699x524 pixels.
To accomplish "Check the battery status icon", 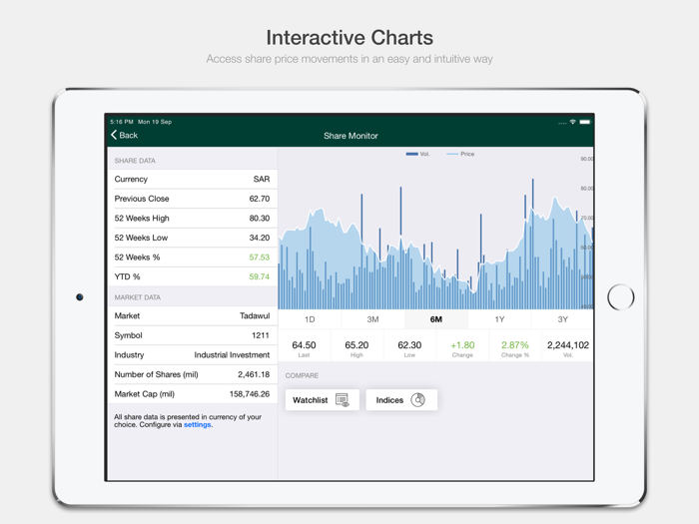I will coord(585,122).
